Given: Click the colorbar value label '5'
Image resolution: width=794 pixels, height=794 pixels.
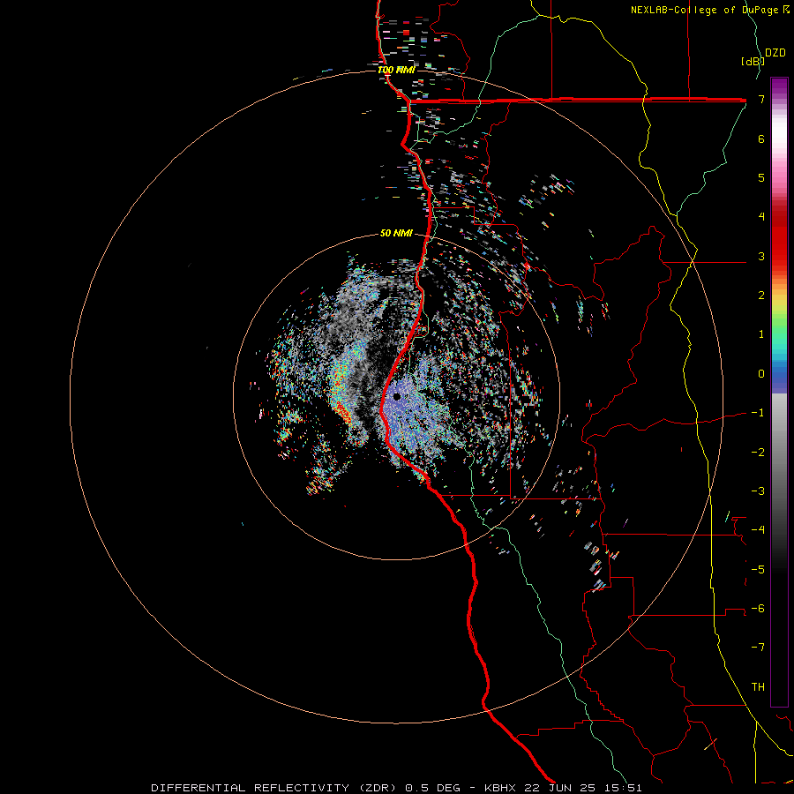Looking at the screenshot, I should point(761,177).
